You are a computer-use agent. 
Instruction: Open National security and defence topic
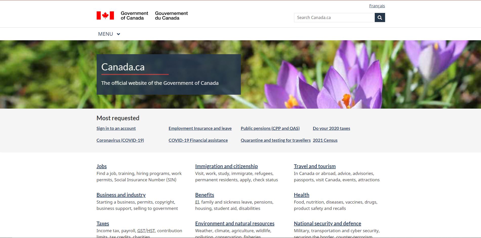[327, 224]
